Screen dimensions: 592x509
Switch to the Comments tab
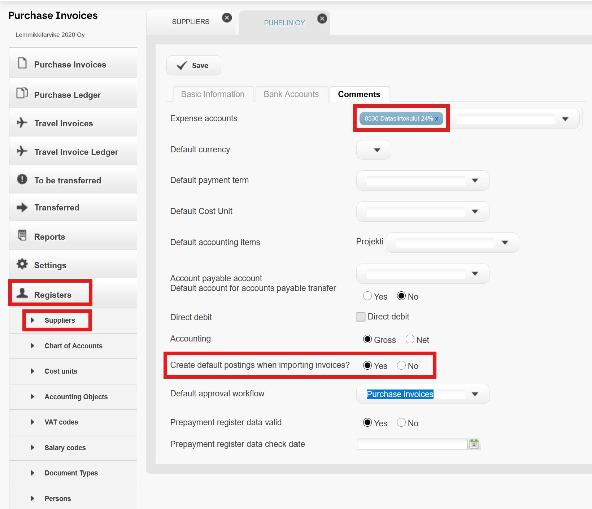(359, 94)
